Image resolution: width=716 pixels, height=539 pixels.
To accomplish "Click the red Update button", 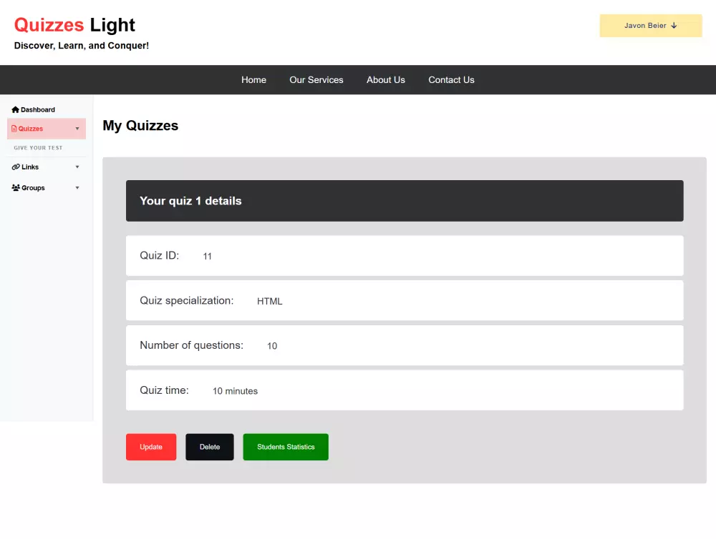I will pyautogui.click(x=150, y=446).
